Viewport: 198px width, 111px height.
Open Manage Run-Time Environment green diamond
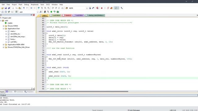[51, 12]
